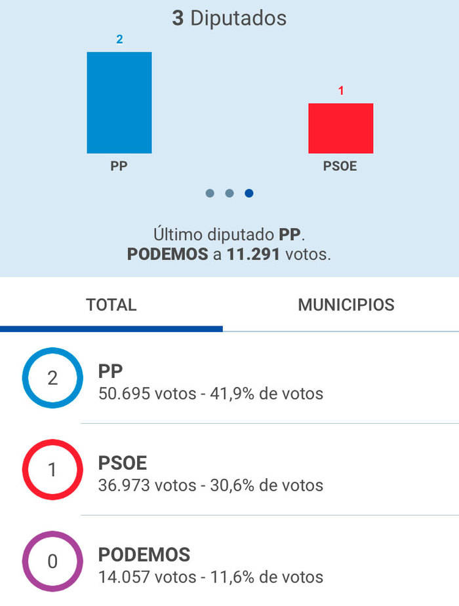
Task: Click the number 2 above PP bar
Action: (119, 39)
